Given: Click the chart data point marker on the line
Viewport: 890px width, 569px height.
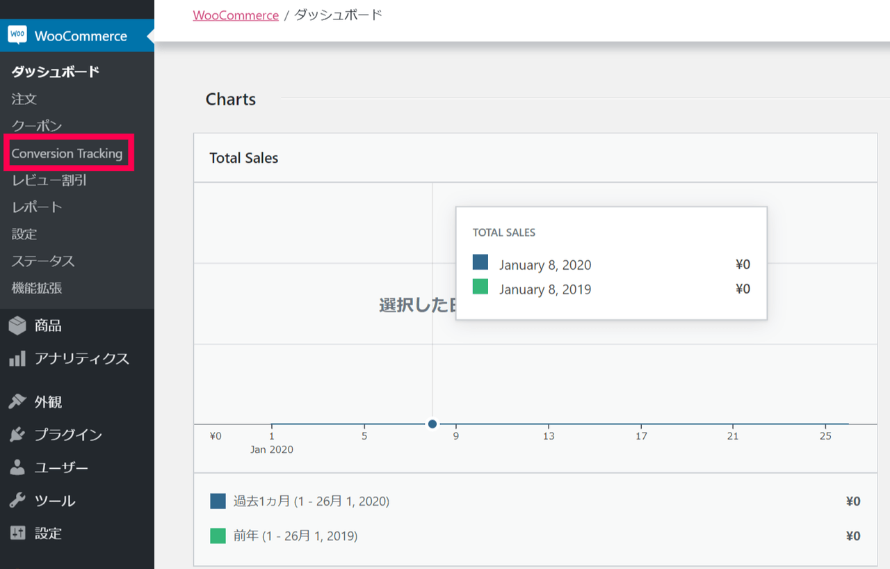Looking at the screenshot, I should [x=432, y=424].
